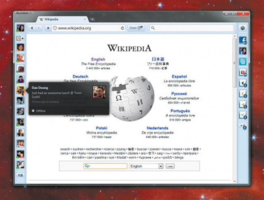Click the 'WIKIPEDIA' page heading
The height and width of the screenshot is (200, 264).
click(x=129, y=48)
